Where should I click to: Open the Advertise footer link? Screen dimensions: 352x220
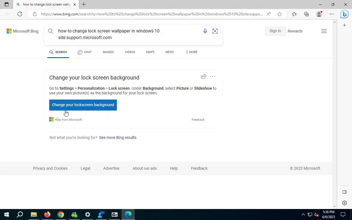(x=111, y=168)
